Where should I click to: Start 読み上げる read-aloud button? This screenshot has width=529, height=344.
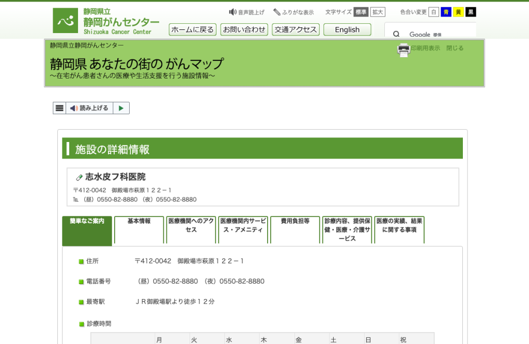click(x=89, y=108)
